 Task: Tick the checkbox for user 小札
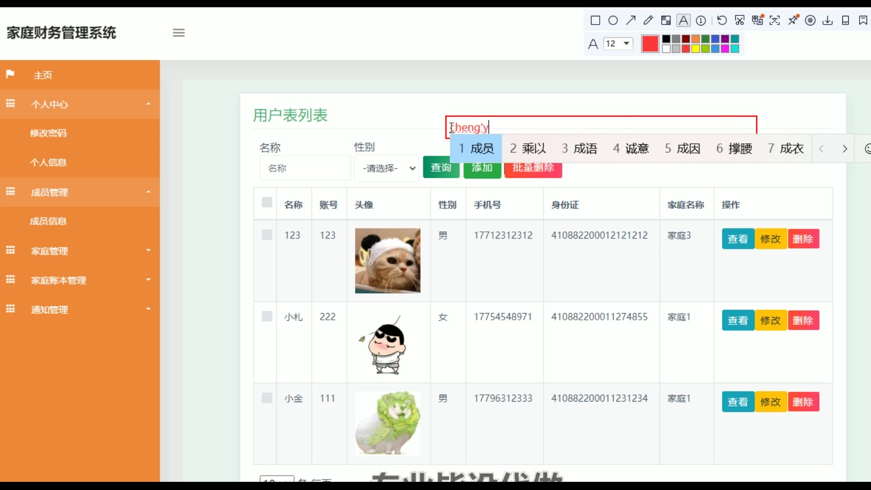click(267, 316)
